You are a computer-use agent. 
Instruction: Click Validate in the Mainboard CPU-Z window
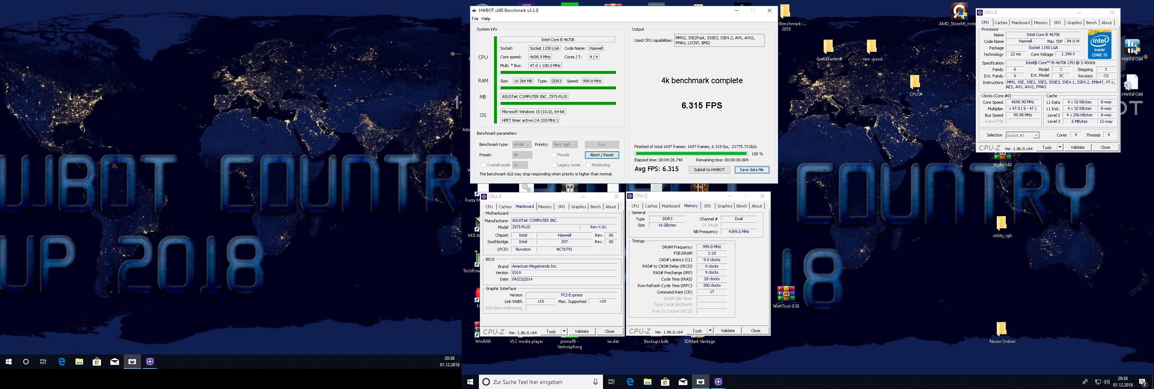coord(581,332)
